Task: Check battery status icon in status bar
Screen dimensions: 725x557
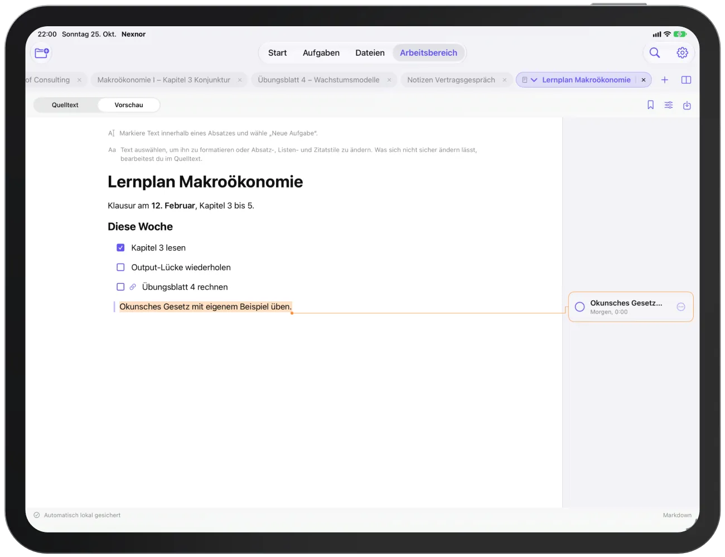Action: pyautogui.click(x=680, y=34)
